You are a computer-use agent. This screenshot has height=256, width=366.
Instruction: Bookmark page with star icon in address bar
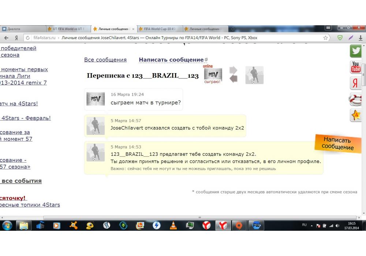tap(325, 38)
